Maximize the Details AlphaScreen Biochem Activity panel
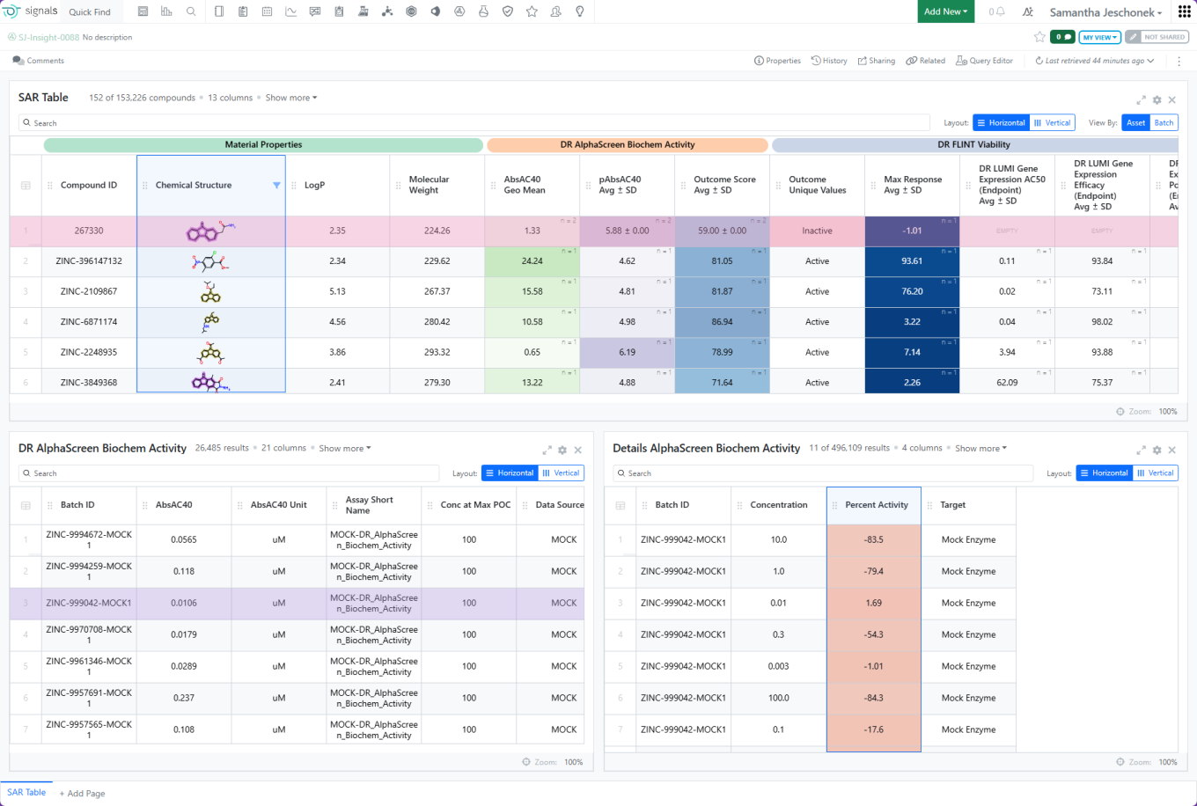The image size is (1197, 806). 1141,451
